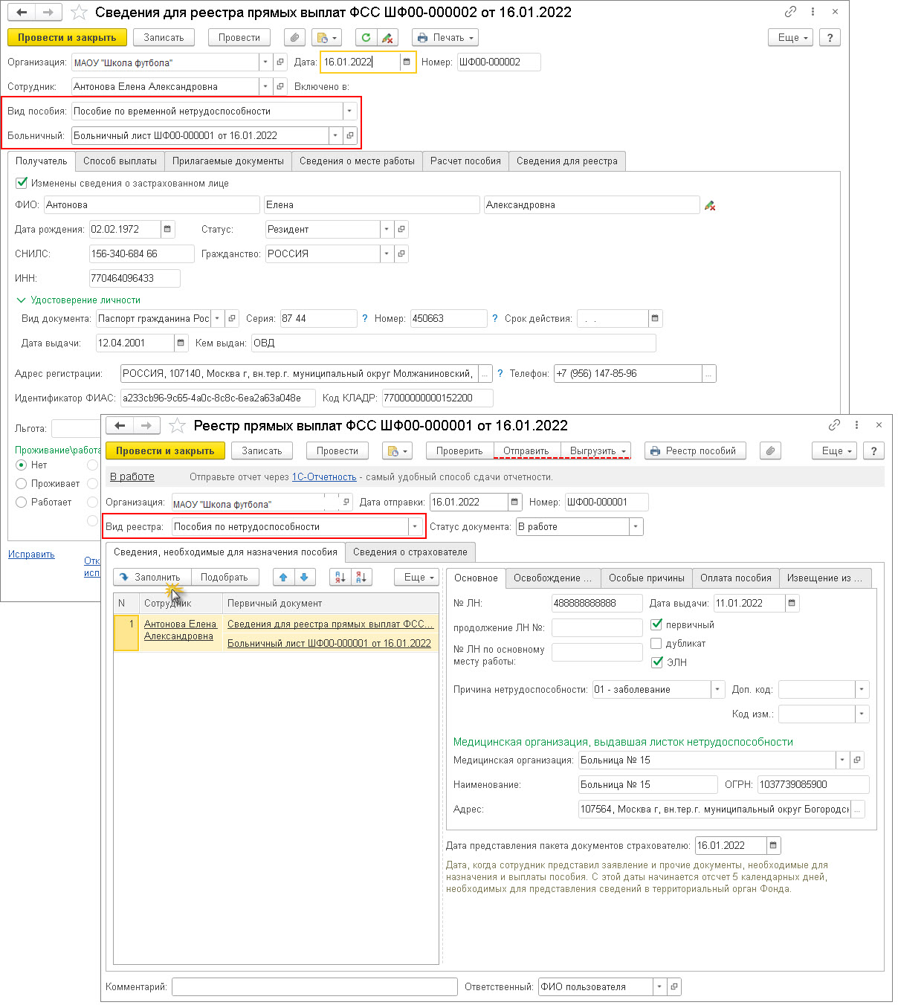
Task: Open Ответственный dropdown
Action: click(x=659, y=986)
